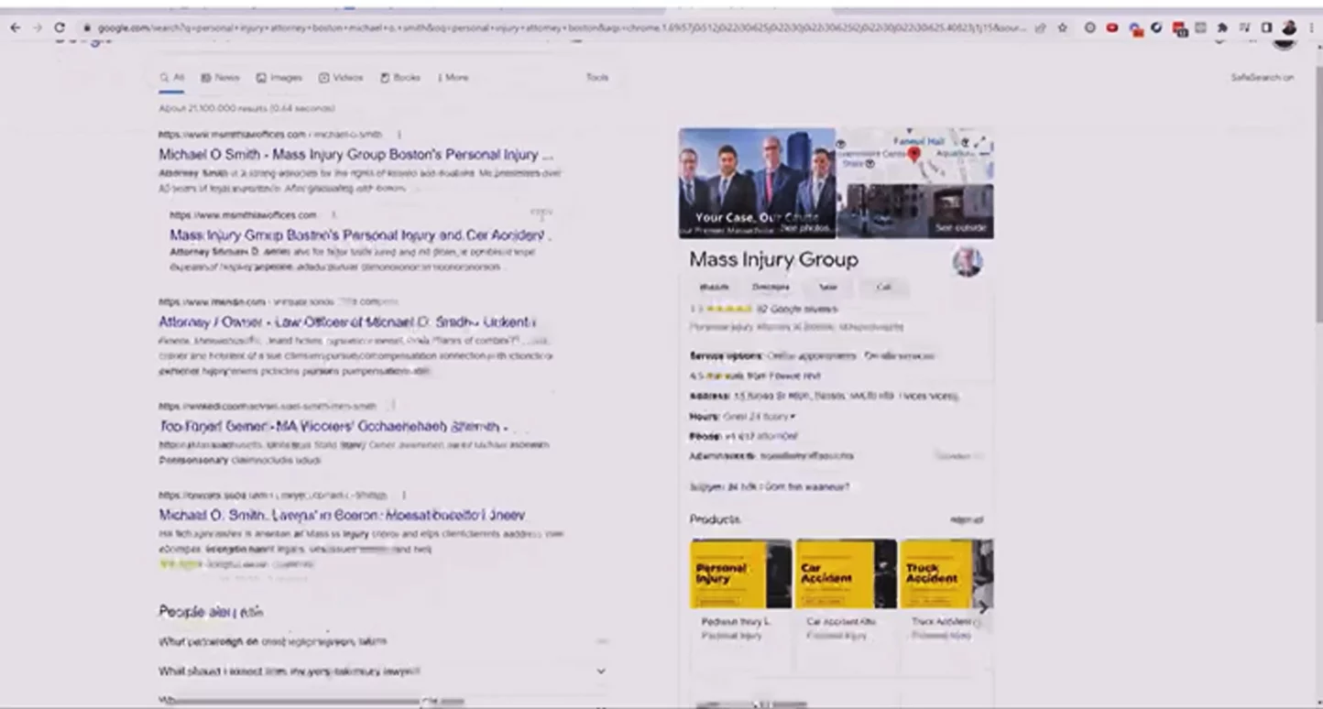
Task: Reload the page with the refresh icon
Action: (x=60, y=28)
